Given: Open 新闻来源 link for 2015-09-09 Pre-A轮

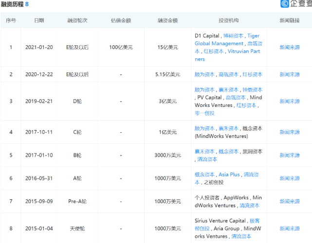Looking at the screenshot, I should tap(290, 201).
